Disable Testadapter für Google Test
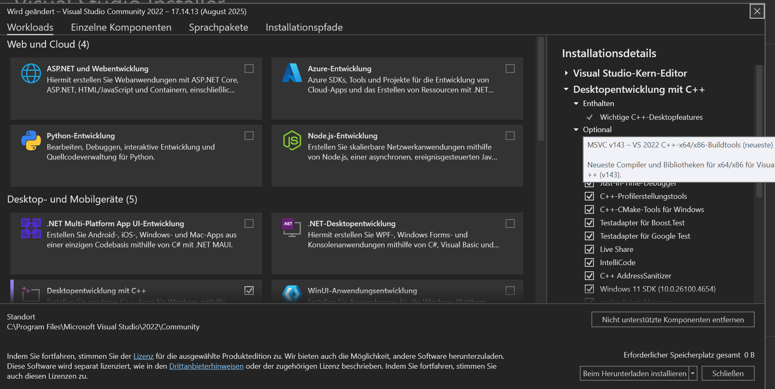This screenshot has width=775, height=389. click(589, 236)
